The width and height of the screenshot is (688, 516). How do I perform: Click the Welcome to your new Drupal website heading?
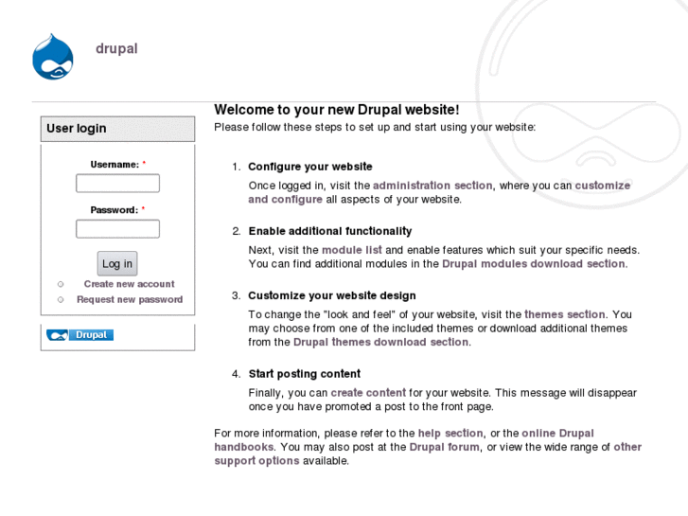pyautogui.click(x=337, y=109)
